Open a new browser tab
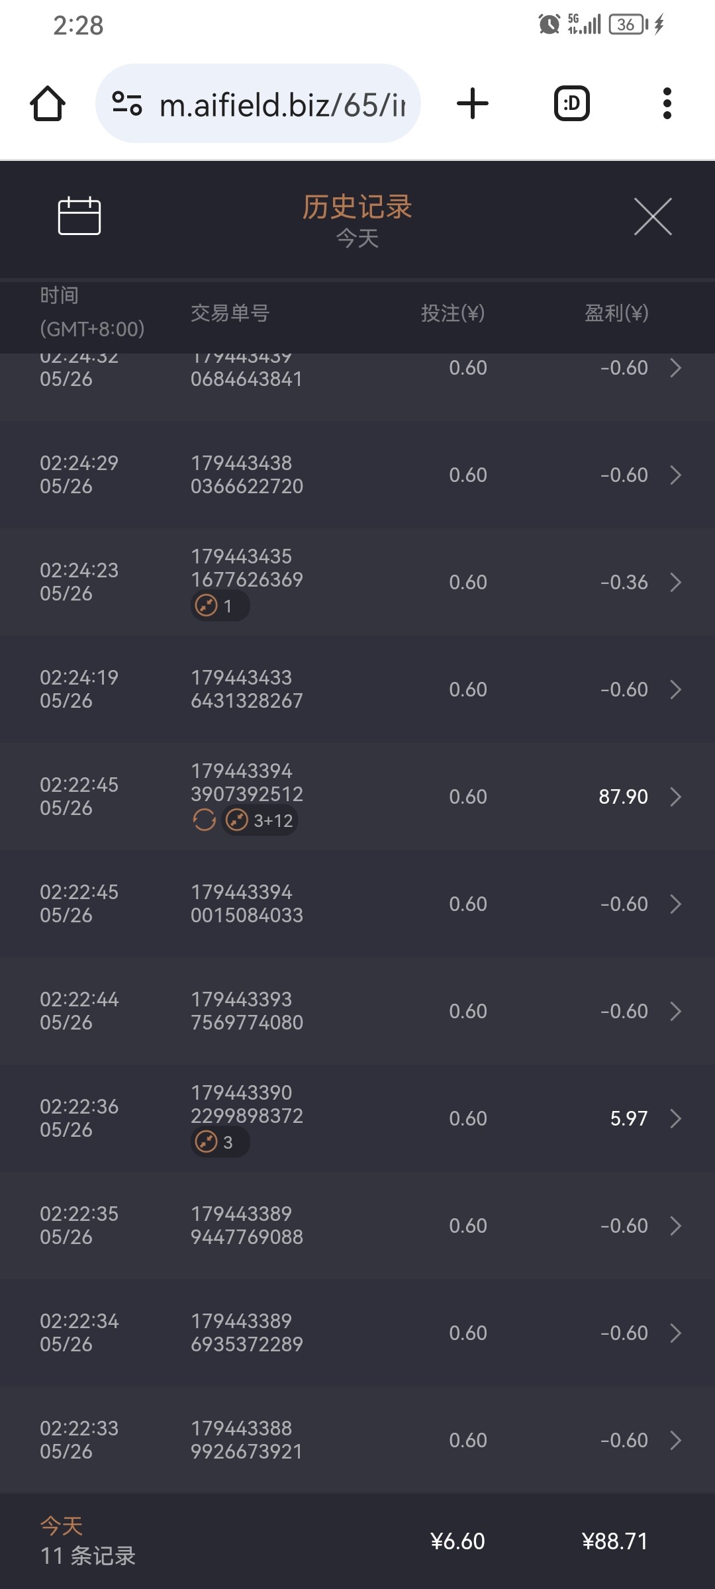The width and height of the screenshot is (715, 1589). point(473,104)
